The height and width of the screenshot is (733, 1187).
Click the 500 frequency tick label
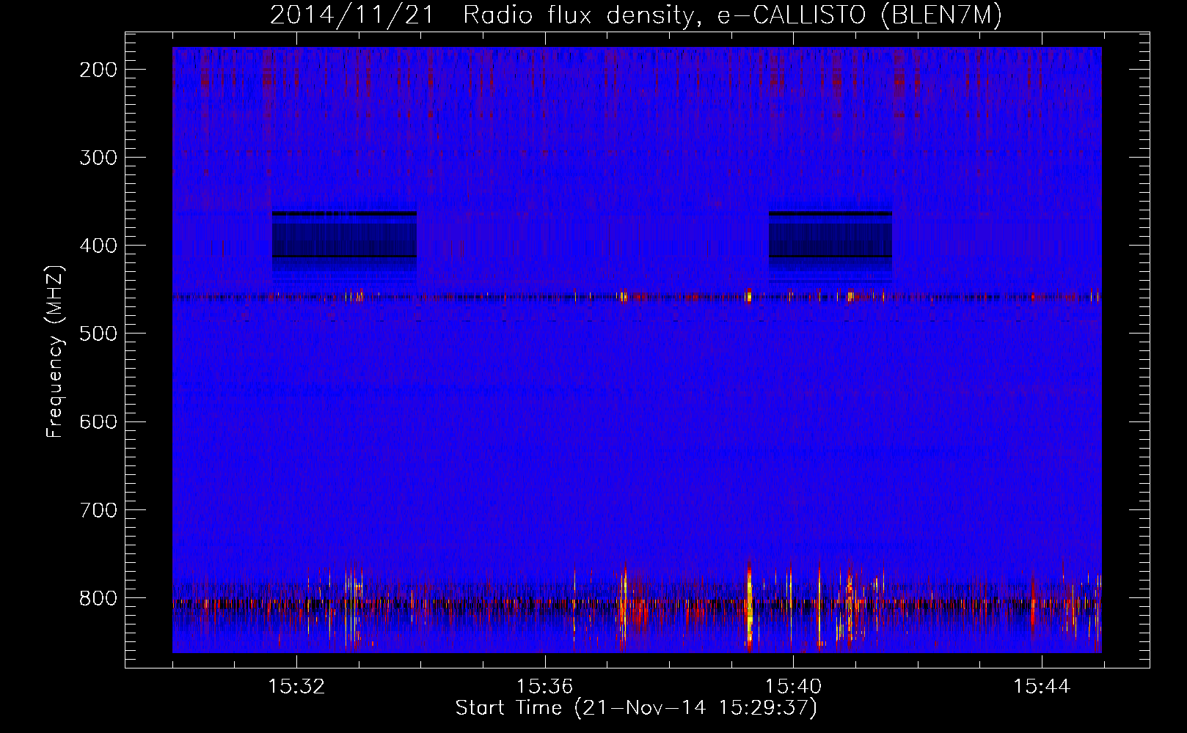[98, 334]
